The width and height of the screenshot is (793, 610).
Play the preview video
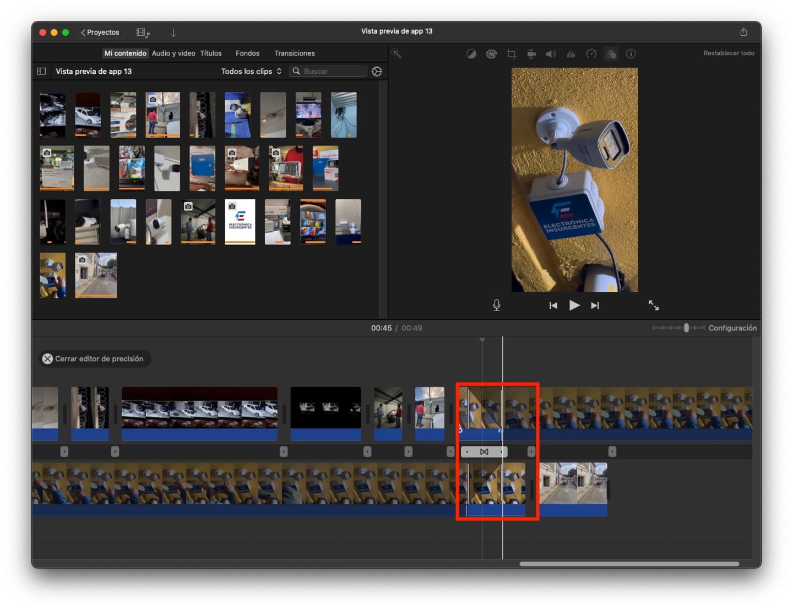[x=574, y=305]
